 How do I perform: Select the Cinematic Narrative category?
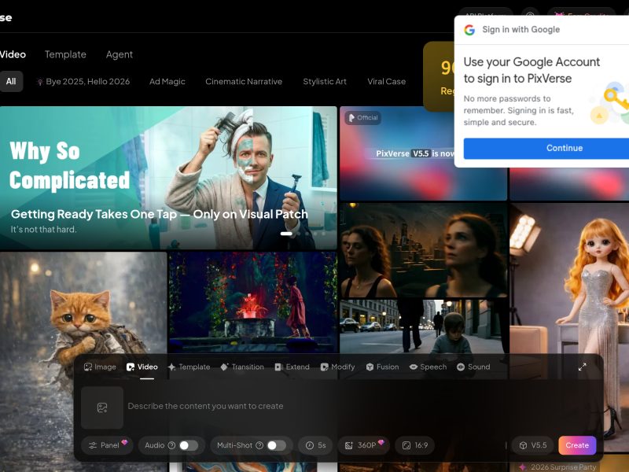[x=244, y=82]
